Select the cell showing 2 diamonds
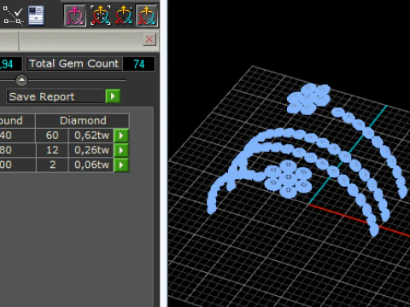 point(52,165)
